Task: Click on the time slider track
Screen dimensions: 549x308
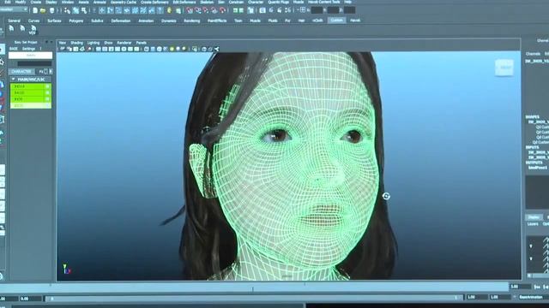Action: click(x=254, y=288)
